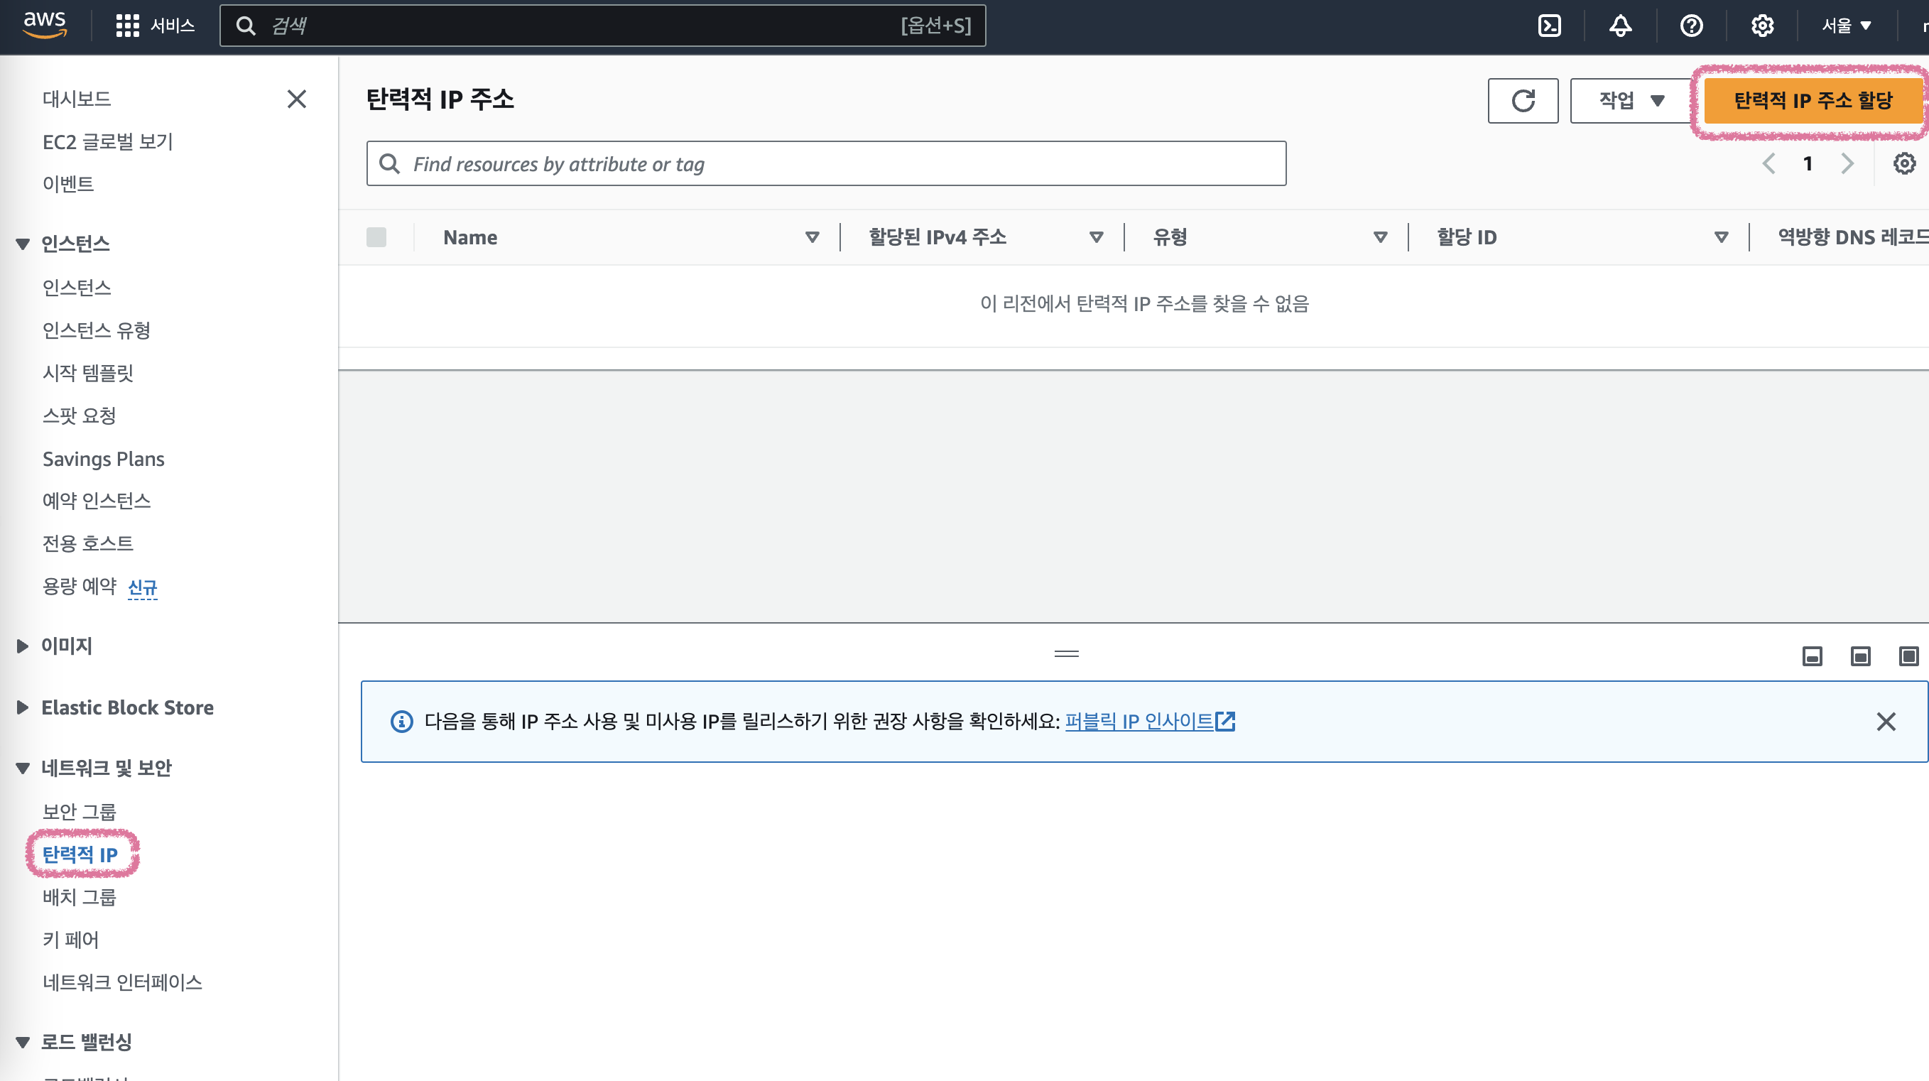This screenshot has width=1929, height=1081.
Task: Open table preferences gear icon
Action: click(x=1903, y=163)
